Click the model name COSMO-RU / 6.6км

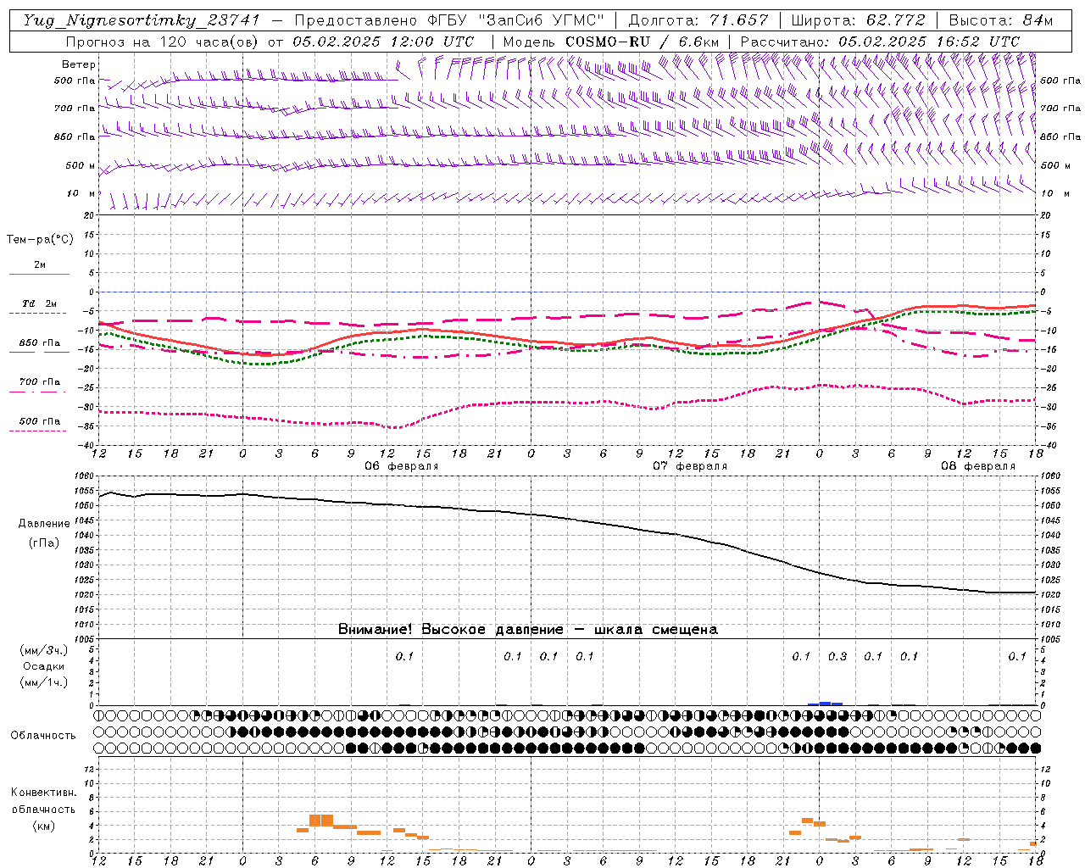[642, 42]
